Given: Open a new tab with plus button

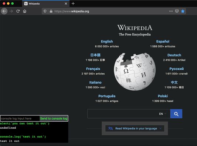Looking at the screenshot, I should tap(73, 4).
